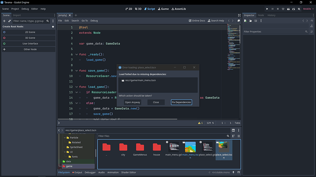The width and height of the screenshot is (316, 177).
Task: Open the AssetLib workspace
Action: [179, 9]
